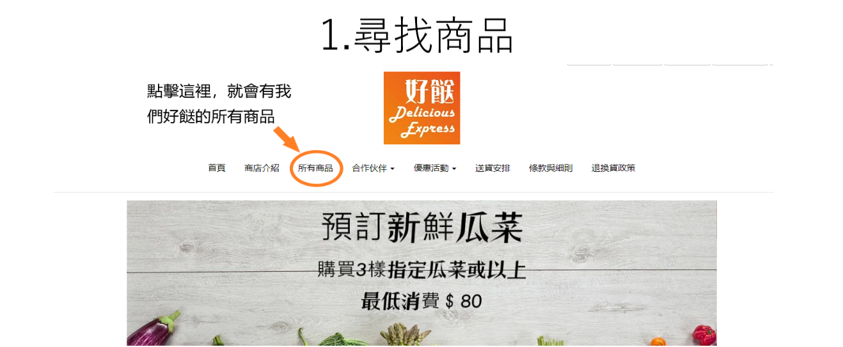Click the 預訂新鮮瓜菜 banner heading
Viewport: 843px width, 347px height.
[422, 227]
